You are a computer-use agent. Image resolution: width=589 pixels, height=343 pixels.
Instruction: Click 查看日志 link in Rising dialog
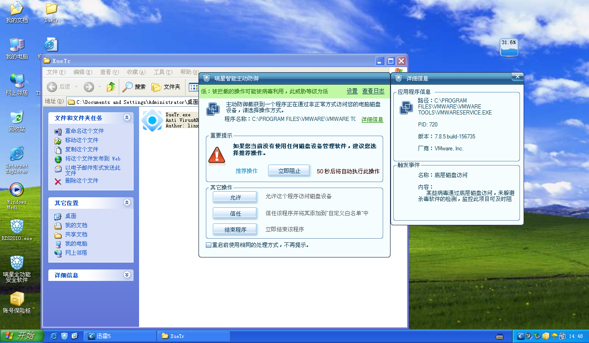click(x=373, y=91)
